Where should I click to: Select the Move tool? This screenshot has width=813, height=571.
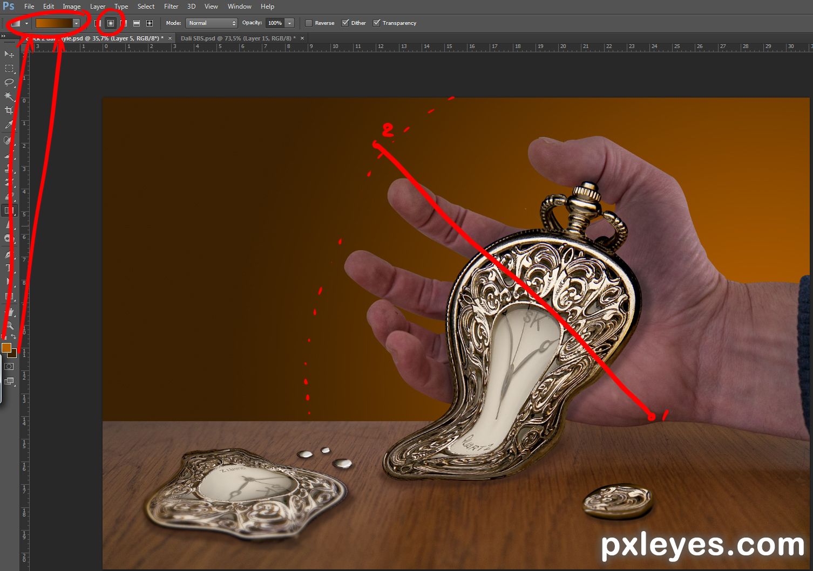tap(9, 54)
